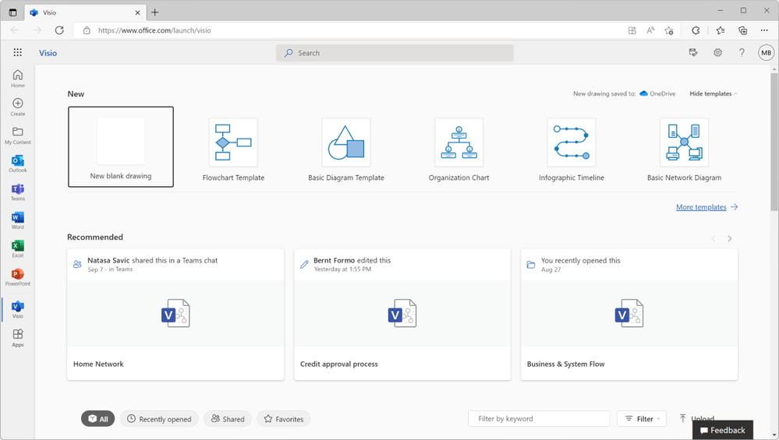
Task: Open the Filter dropdown
Action: click(x=642, y=419)
